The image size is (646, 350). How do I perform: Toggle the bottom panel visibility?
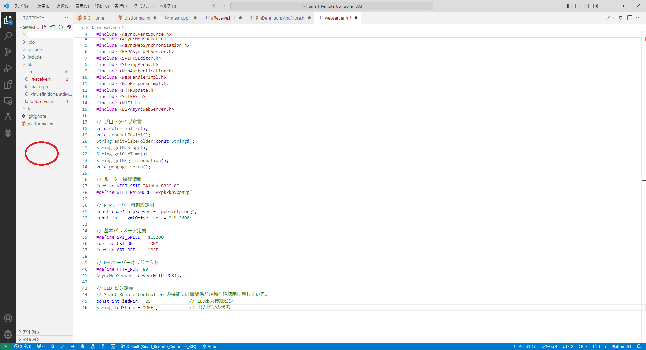pos(578,6)
